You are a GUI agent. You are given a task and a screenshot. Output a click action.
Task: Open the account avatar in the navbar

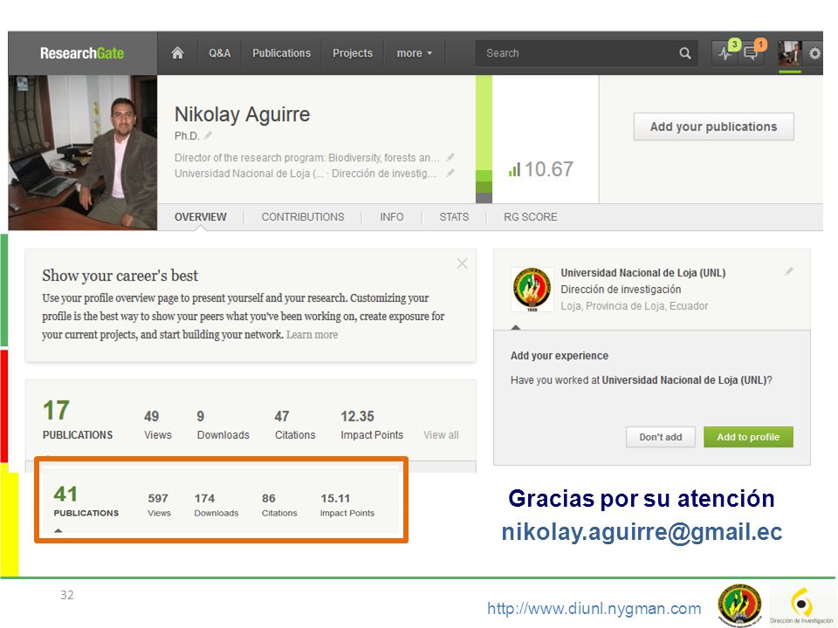coord(789,53)
